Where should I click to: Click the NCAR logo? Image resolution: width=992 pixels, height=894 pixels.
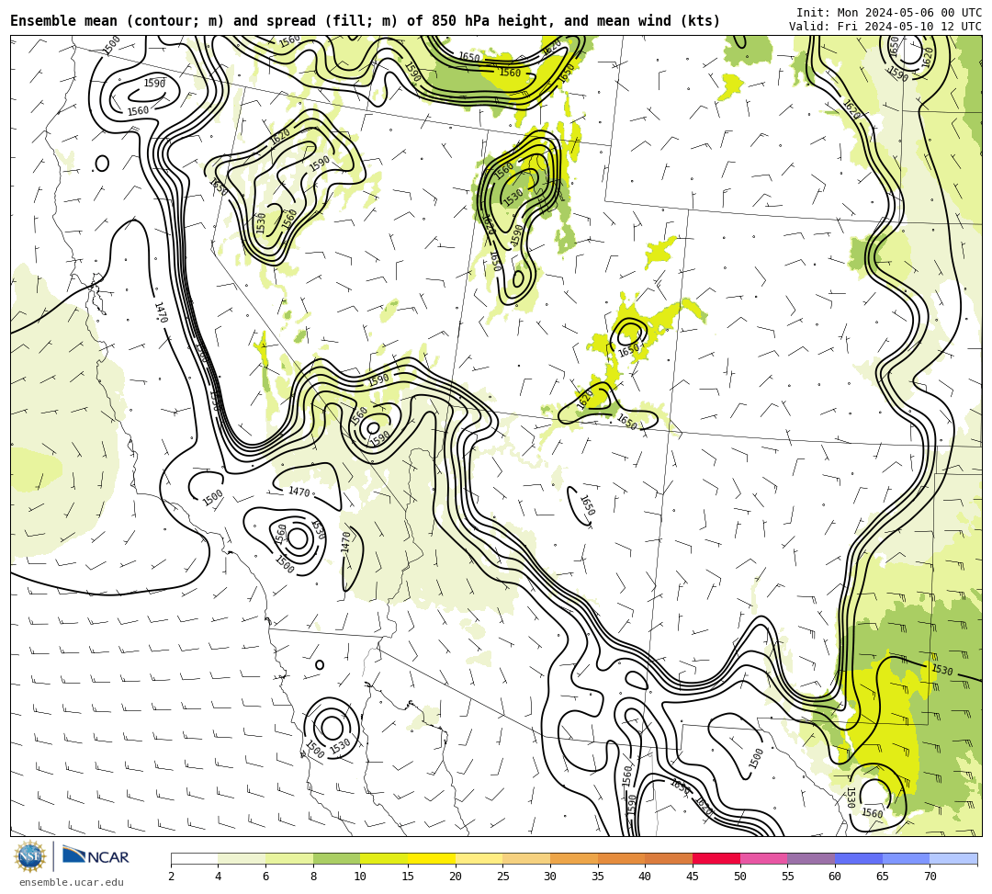coord(96,856)
